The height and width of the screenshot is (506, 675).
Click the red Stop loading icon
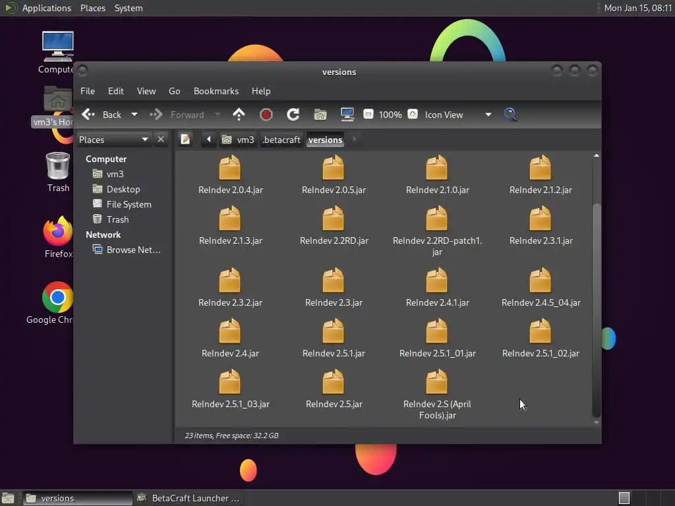[x=266, y=115]
